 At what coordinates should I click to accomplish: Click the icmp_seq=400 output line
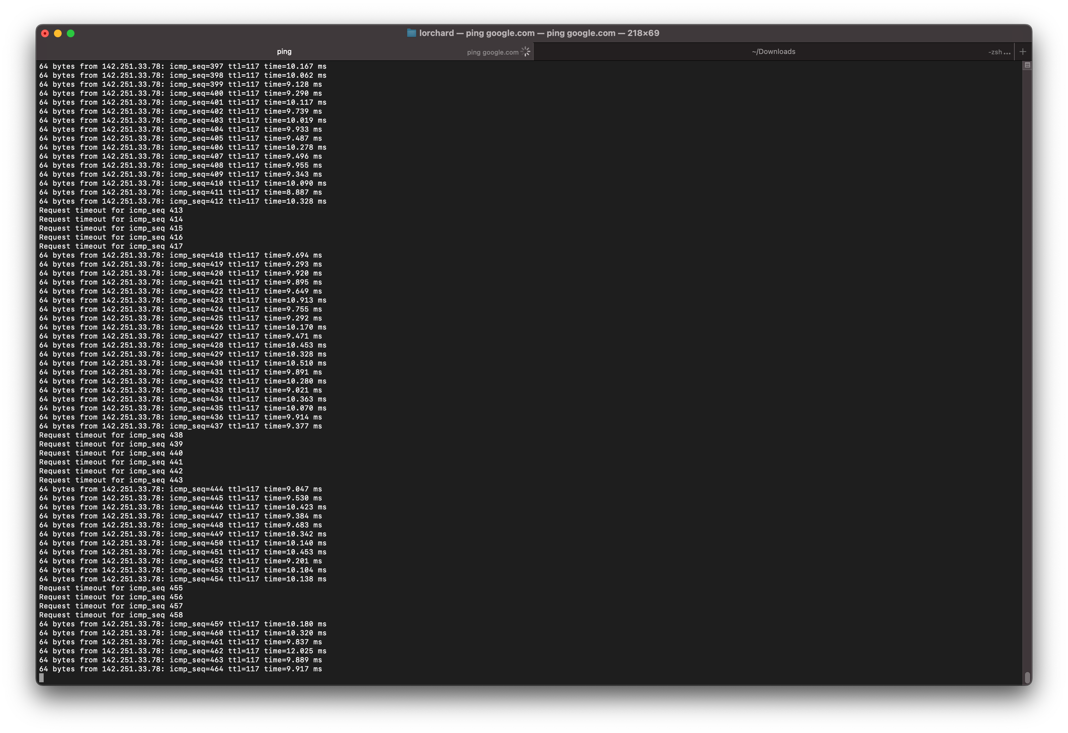click(180, 93)
